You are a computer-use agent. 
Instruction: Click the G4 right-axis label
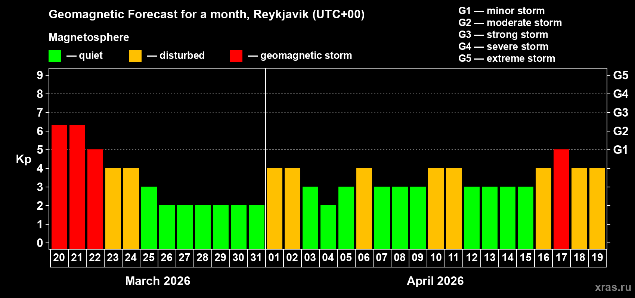point(621,94)
